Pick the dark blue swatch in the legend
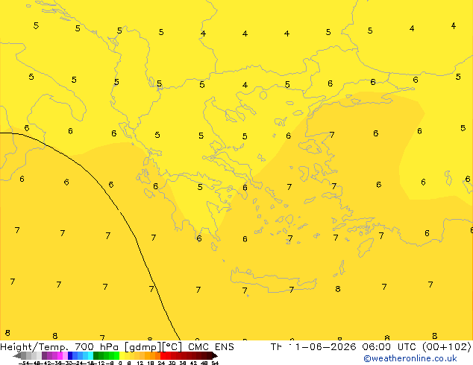 [70, 355]
